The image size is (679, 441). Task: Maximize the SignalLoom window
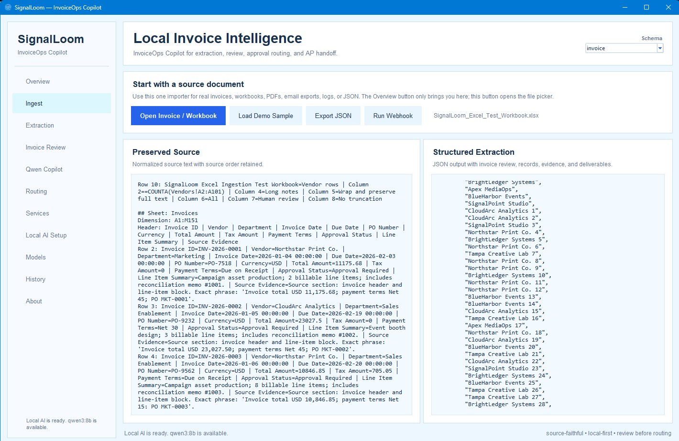coord(646,7)
